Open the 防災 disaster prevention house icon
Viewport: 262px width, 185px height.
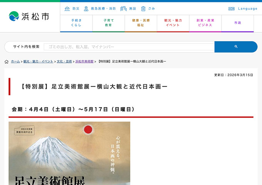click(x=67, y=8)
